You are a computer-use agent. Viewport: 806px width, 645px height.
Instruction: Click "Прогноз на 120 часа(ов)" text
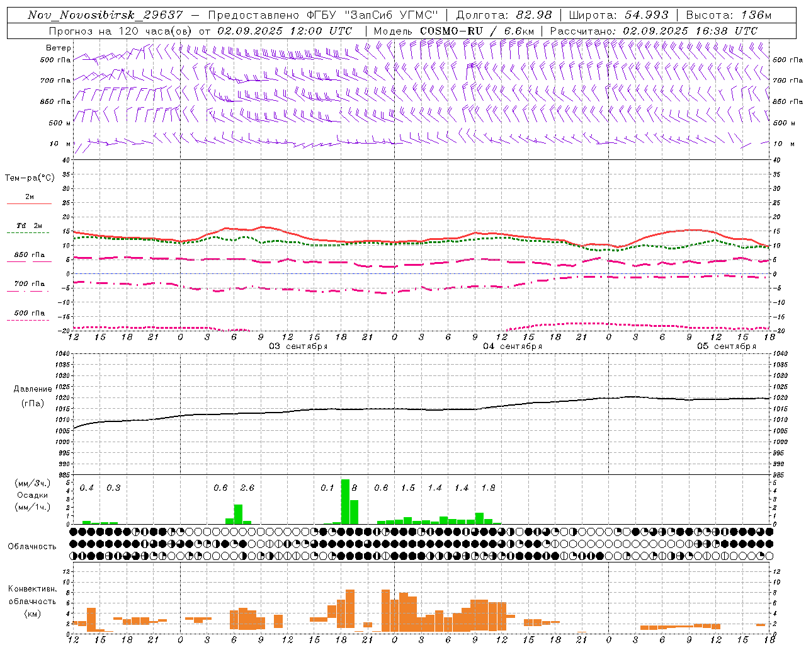pos(121,31)
